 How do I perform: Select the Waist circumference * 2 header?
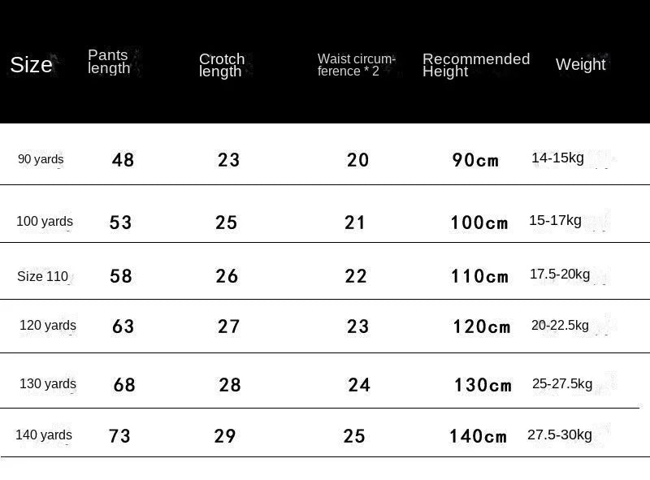pos(356,65)
